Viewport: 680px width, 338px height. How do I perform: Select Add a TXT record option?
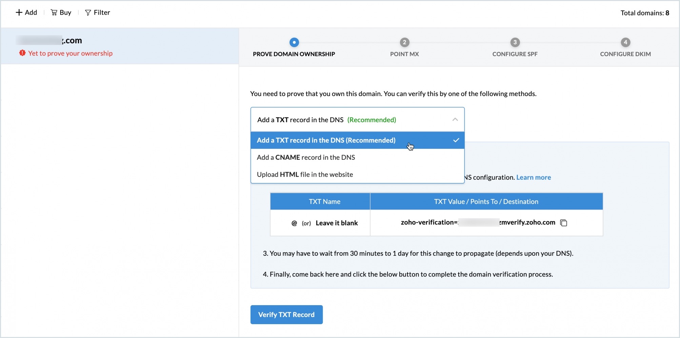tap(357, 140)
